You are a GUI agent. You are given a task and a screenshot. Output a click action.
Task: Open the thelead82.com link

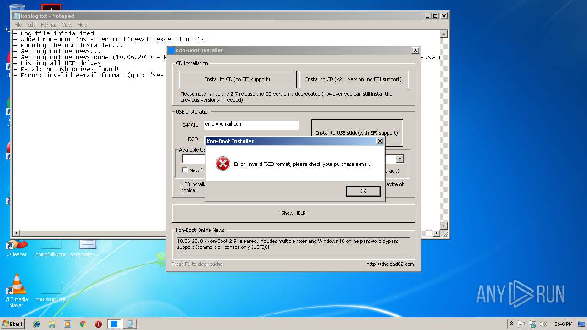click(x=390, y=264)
